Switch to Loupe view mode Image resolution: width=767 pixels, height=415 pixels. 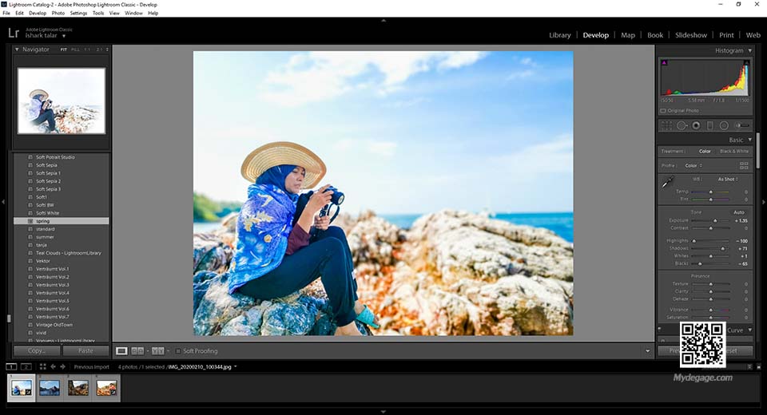tap(121, 351)
